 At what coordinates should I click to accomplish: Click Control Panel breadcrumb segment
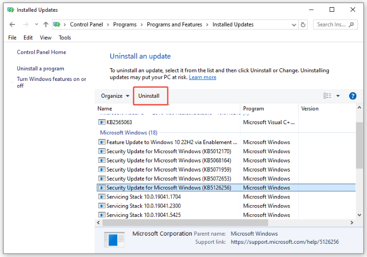click(86, 24)
